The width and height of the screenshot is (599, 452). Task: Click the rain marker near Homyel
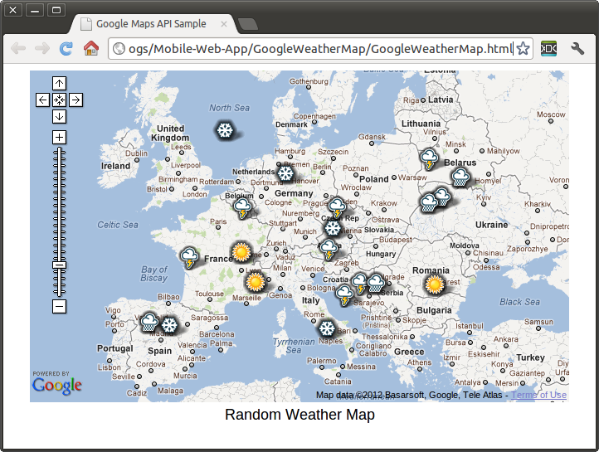point(460,178)
